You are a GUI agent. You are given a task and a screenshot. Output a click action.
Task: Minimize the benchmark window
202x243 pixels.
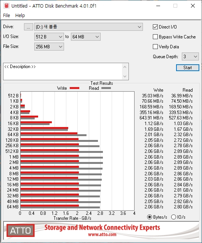[158, 6]
